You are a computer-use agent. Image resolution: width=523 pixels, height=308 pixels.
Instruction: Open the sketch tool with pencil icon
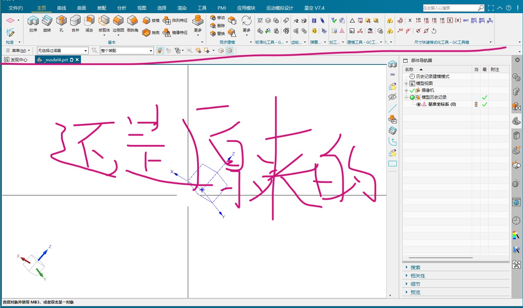(x=10, y=33)
